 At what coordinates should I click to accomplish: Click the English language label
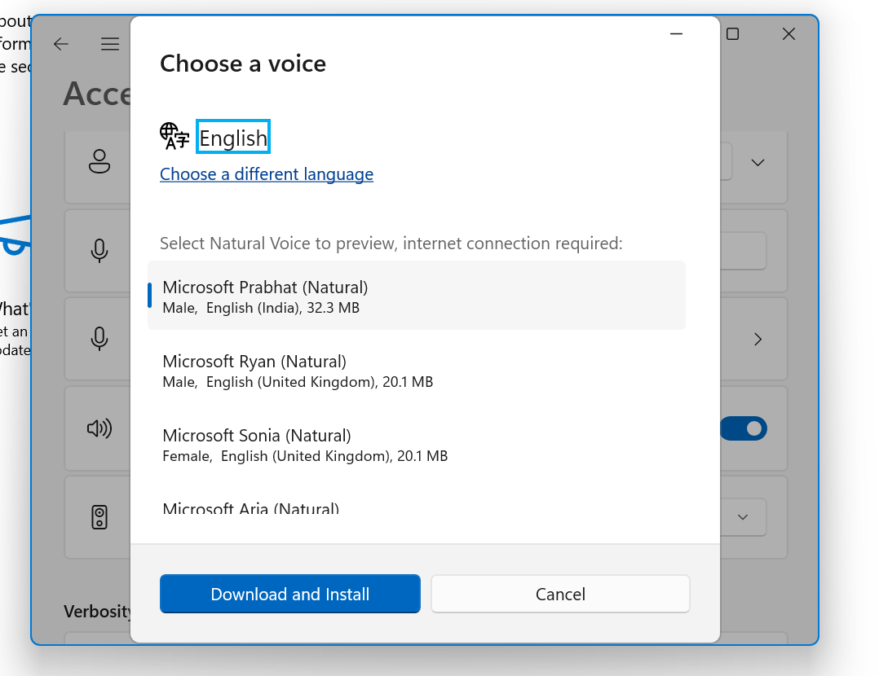coord(233,137)
